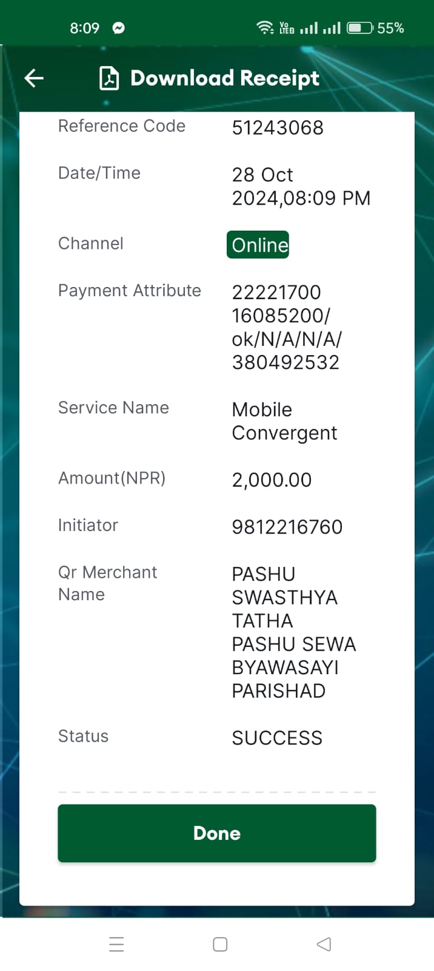Viewport: 434px width, 971px height.
Task: Tap the Qr Merchant Name value
Action: (x=294, y=632)
